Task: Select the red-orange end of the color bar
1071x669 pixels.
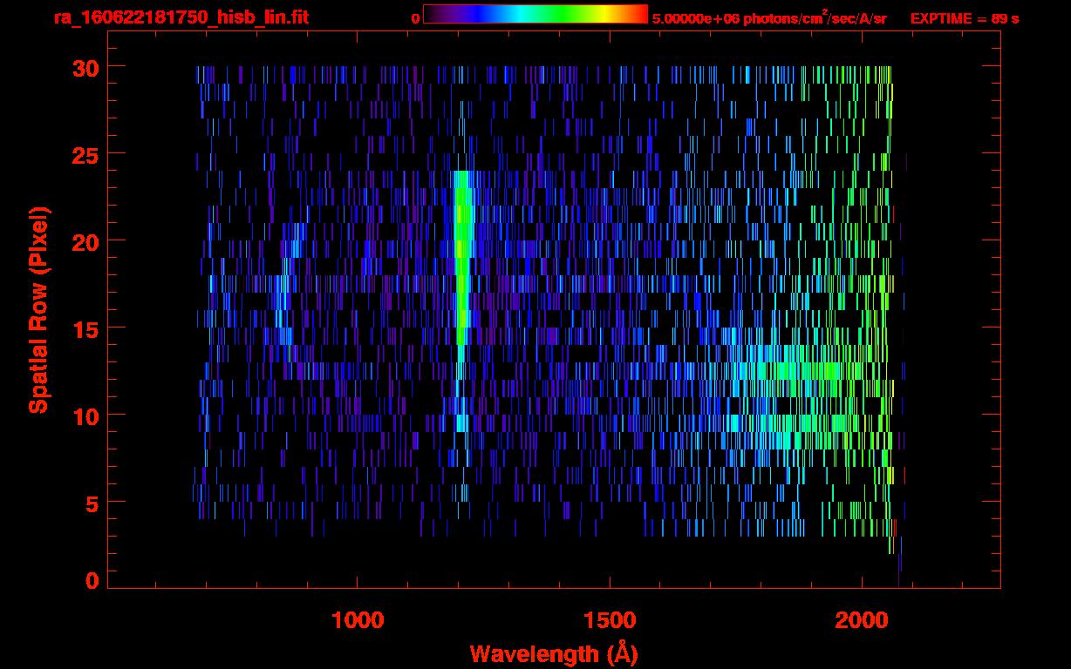Action: [635, 15]
